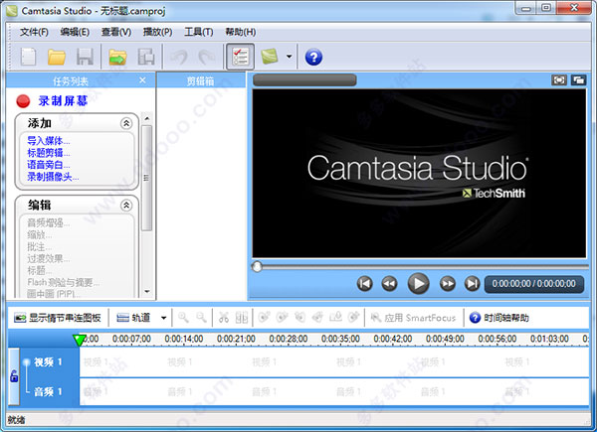Click the Redo arrow icon
Screen dimensions: 597x432
point(207,57)
